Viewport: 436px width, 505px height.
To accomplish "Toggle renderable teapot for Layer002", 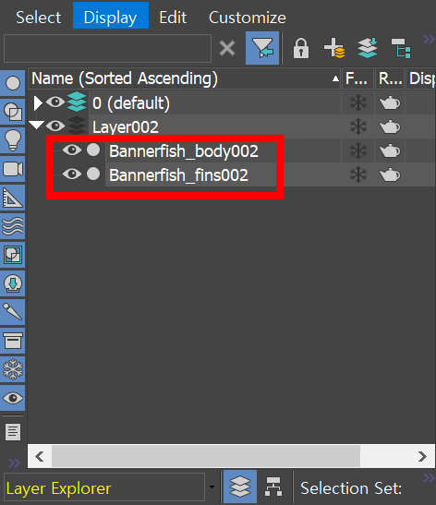I will 390,126.
